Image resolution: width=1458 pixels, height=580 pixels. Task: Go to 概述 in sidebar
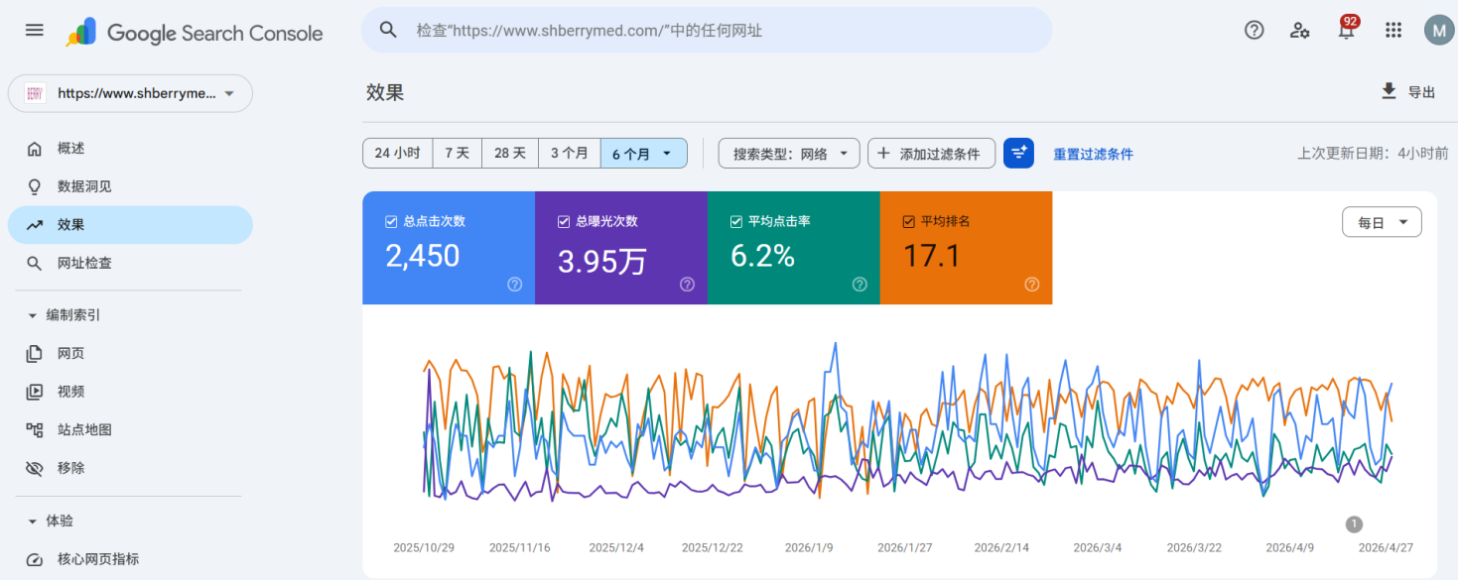(130, 149)
